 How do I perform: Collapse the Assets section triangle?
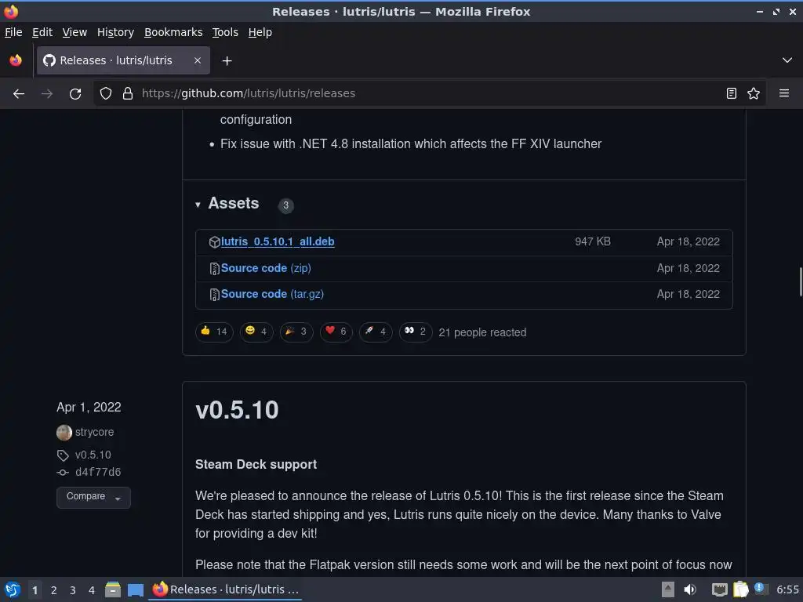coord(198,205)
